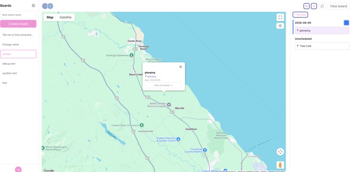The height and width of the screenshot is (172, 352).
Task: Click the share board icon
Action: 314,6
